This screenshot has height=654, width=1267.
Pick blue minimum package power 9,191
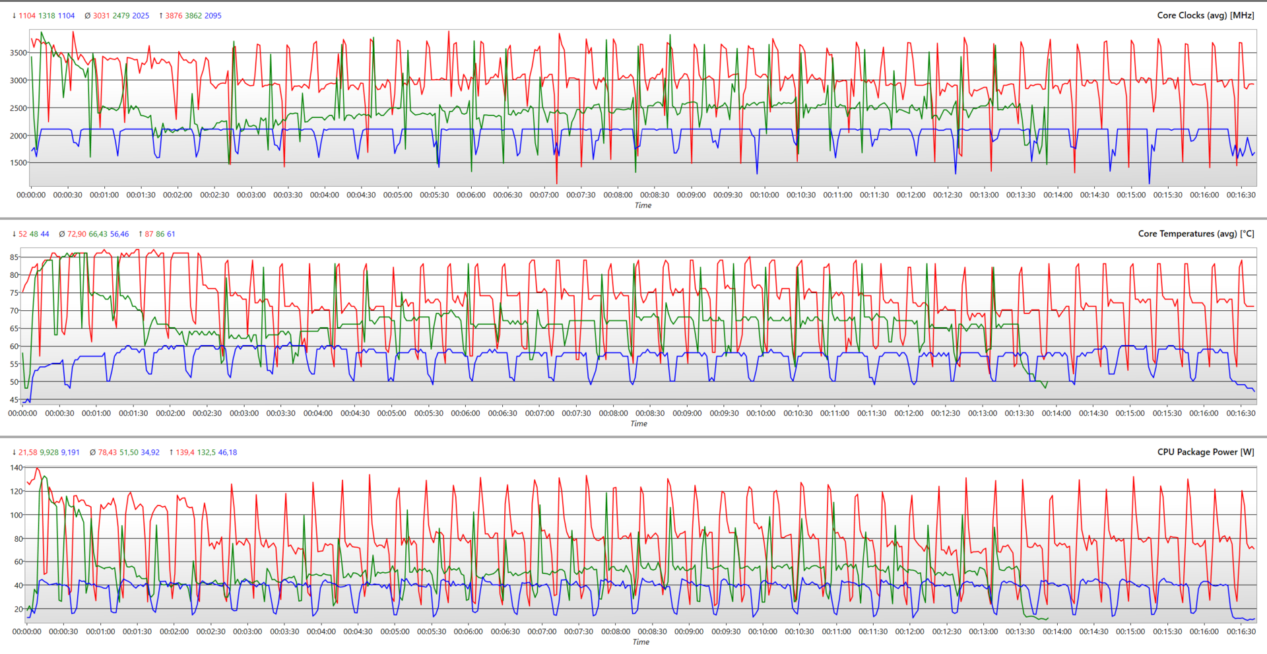pos(71,453)
